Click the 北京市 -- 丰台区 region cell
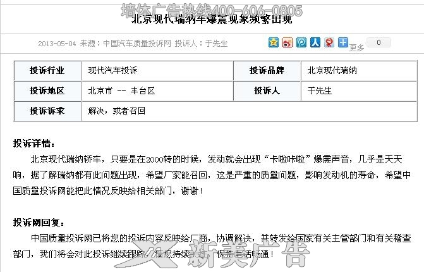The height and width of the screenshot is (272, 424). 157,90
